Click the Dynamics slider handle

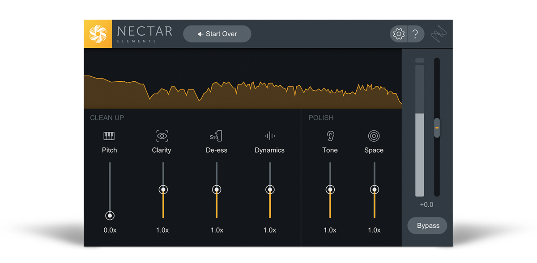point(270,190)
